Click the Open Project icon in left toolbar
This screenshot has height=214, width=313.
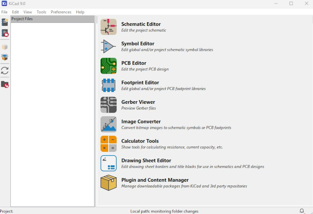(x=5, y=33)
